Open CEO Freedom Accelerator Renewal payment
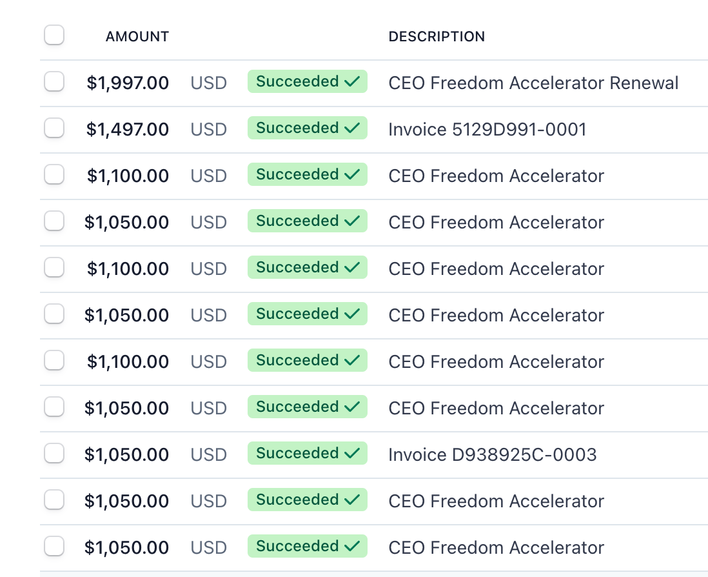The height and width of the screenshot is (577, 708). click(x=533, y=83)
